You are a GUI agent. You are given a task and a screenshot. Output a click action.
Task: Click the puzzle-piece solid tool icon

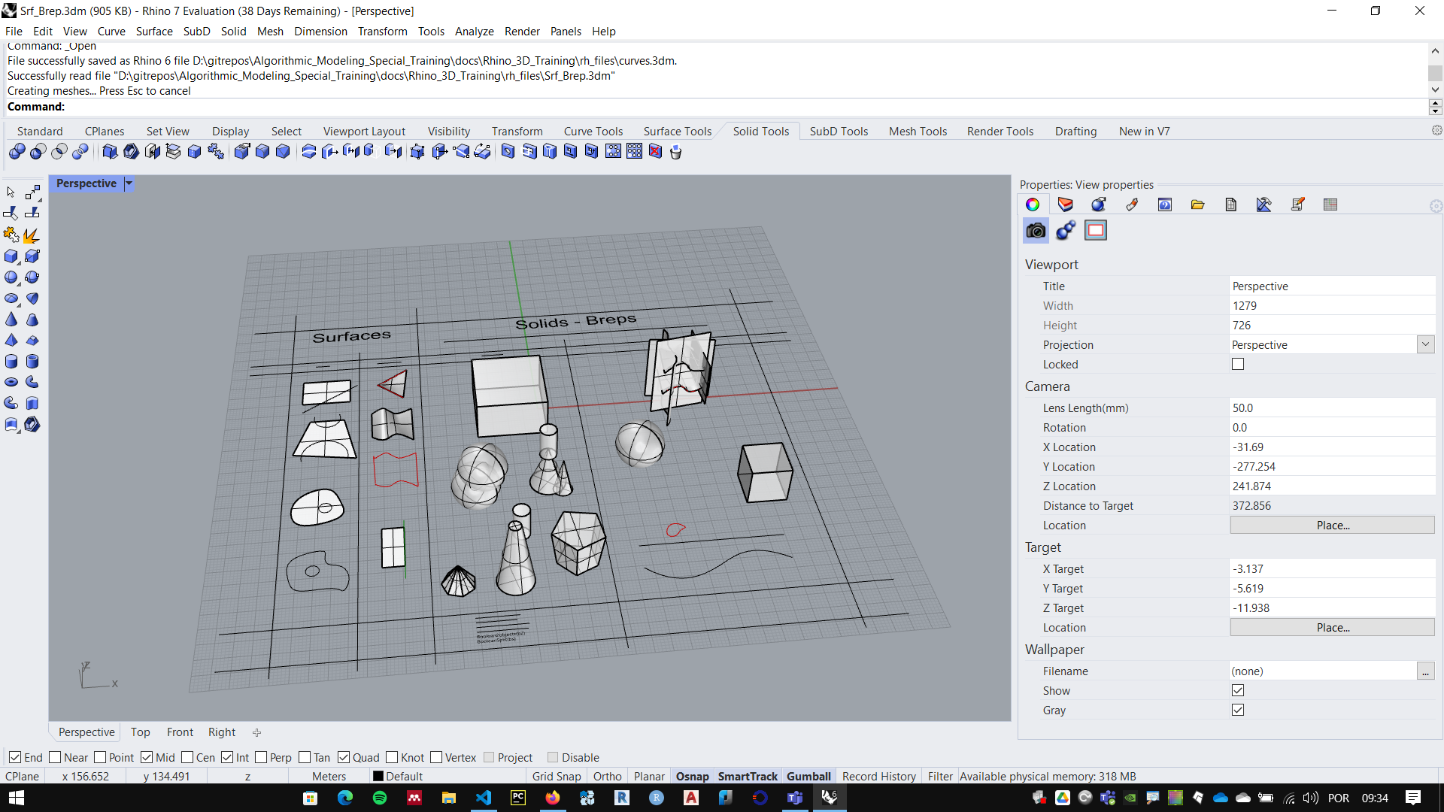coord(216,152)
